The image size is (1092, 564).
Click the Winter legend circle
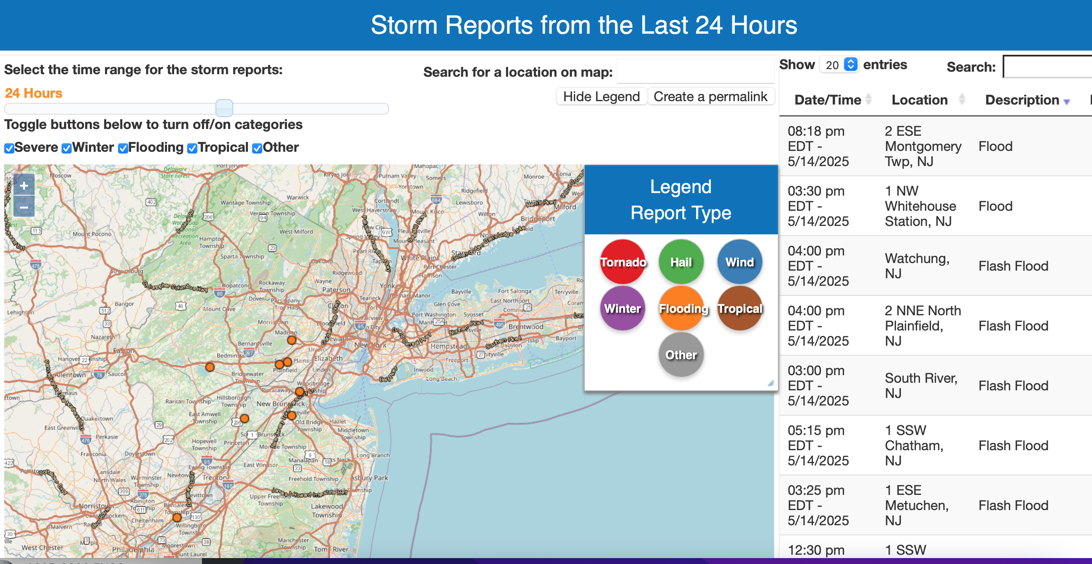[x=623, y=308]
